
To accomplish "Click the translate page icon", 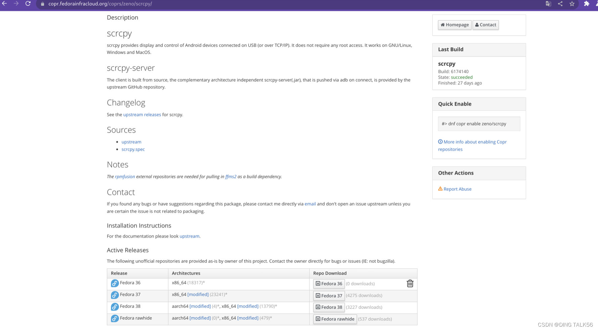I will (x=548, y=4).
